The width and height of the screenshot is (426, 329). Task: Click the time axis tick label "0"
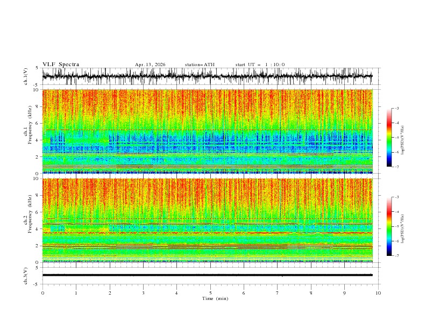[42, 293]
